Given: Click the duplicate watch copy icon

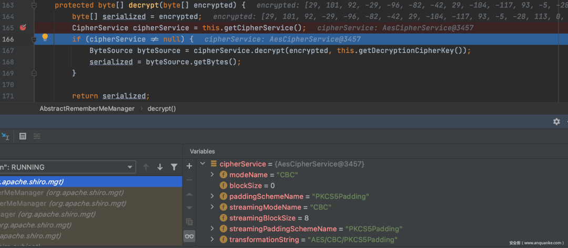Looking at the screenshot, I should click(189, 222).
